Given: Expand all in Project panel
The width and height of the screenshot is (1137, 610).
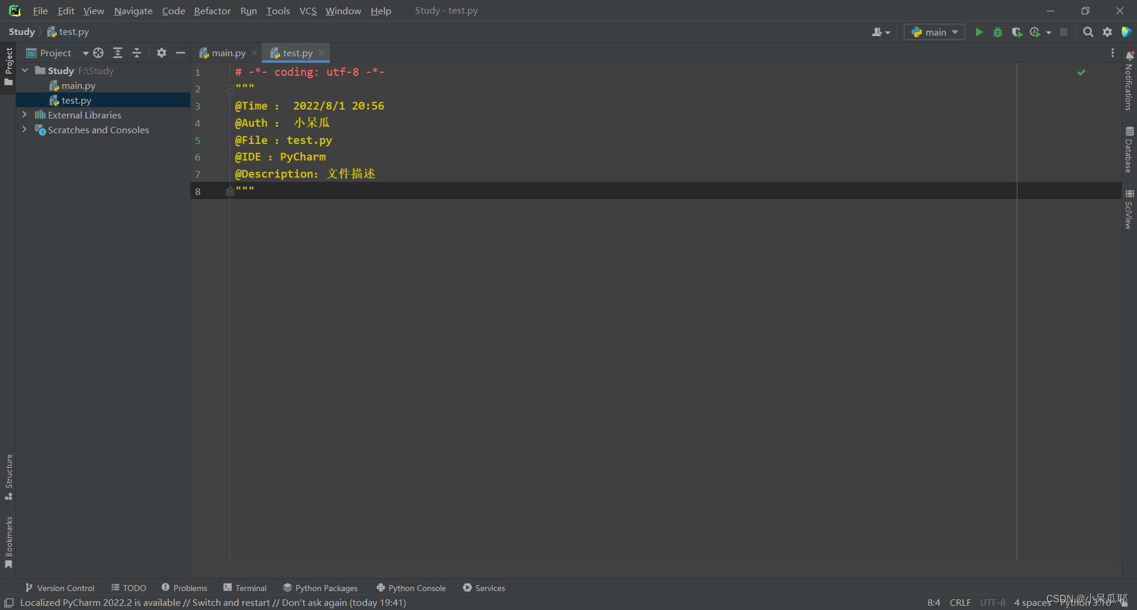Looking at the screenshot, I should [118, 53].
